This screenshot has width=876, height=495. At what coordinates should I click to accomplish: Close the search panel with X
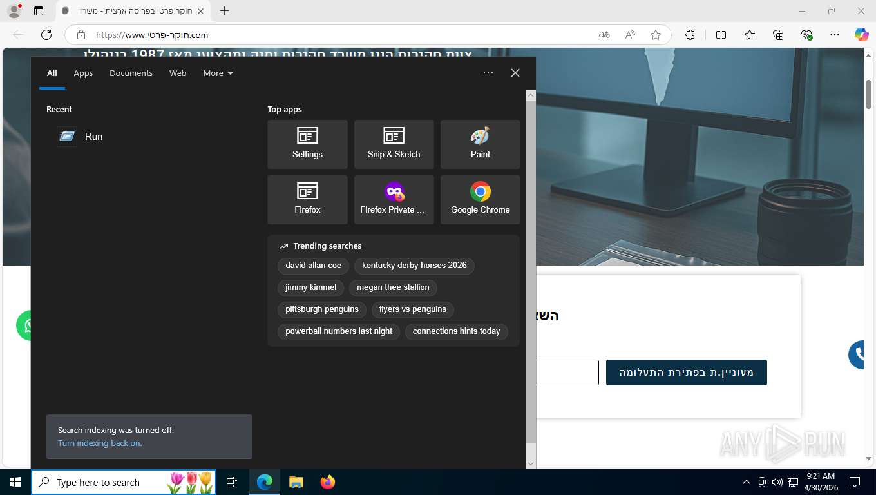pos(515,73)
